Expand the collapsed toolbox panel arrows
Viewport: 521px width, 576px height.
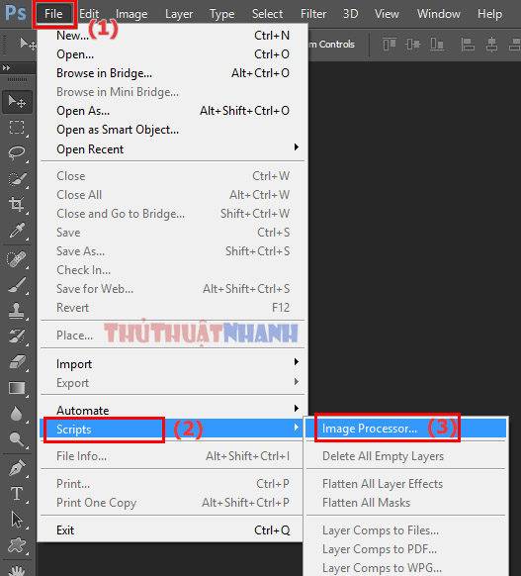(6, 67)
